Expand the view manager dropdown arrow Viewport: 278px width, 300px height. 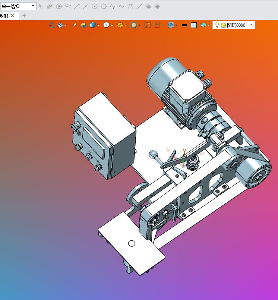(x=66, y=25)
